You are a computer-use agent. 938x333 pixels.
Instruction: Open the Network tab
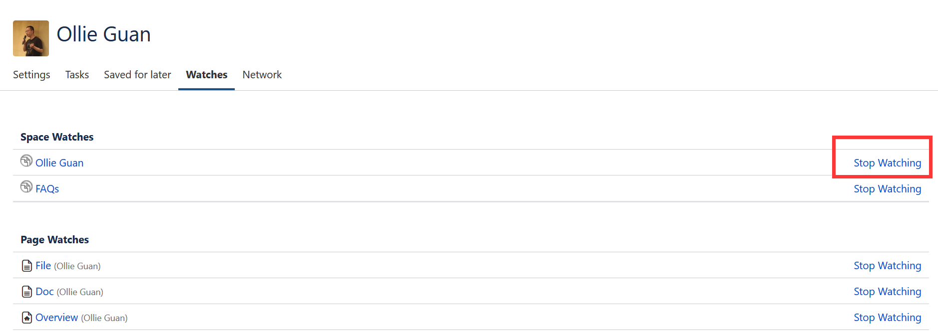262,75
